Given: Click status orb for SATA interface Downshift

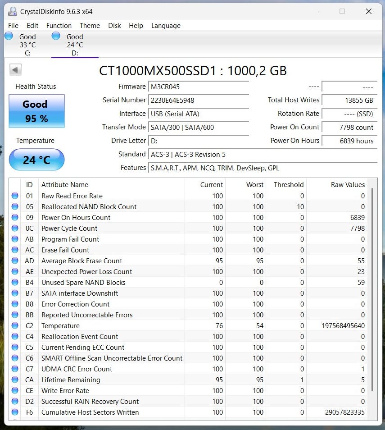Looking at the screenshot, I should 15,293.
